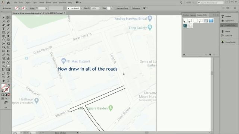
Task: Select the Shaper tool
Action: point(3,36)
